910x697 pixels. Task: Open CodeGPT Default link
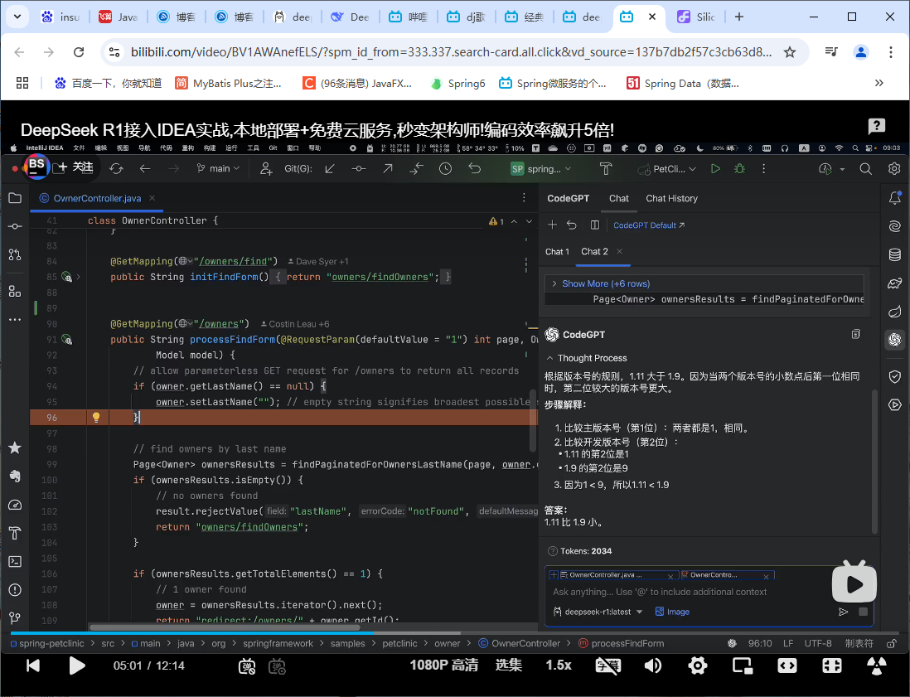coord(649,225)
